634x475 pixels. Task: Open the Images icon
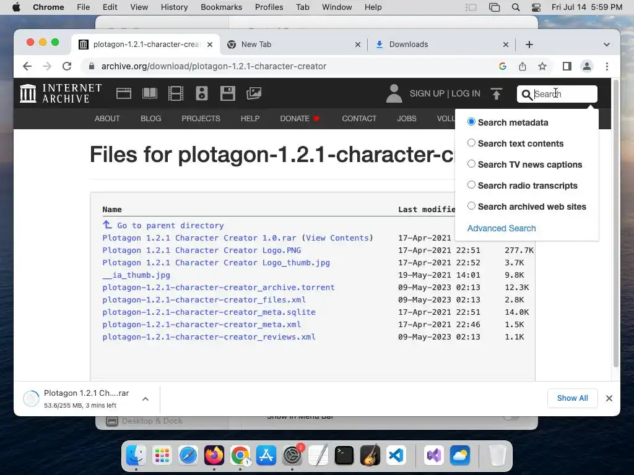point(254,93)
